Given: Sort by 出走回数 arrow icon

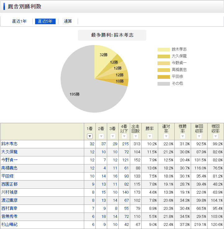Looking at the screenshot, I should (x=135, y=136).
